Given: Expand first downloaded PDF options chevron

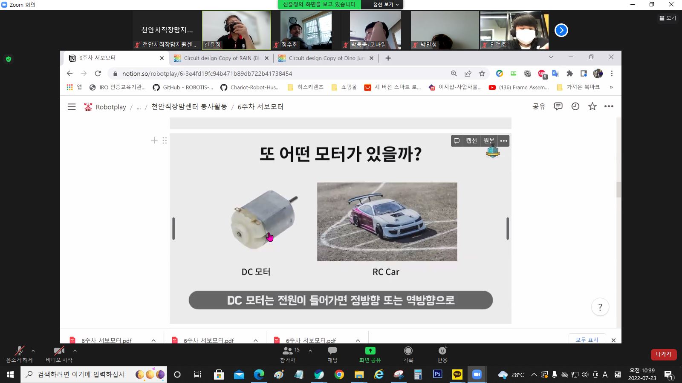Looking at the screenshot, I should pos(153,340).
